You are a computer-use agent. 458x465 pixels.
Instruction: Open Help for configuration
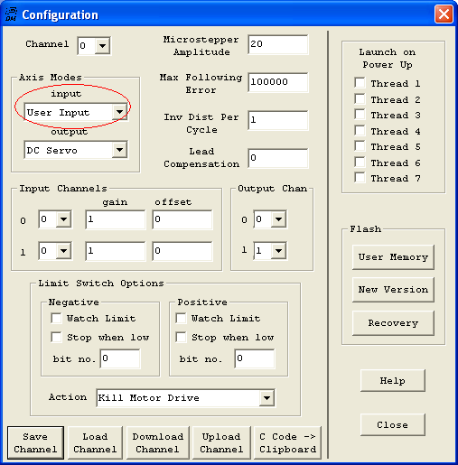[x=393, y=381]
